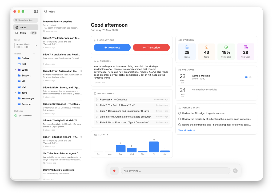Open Slide 3 From Automation recent note
The image size is (273, 194).
[x=132, y=117]
